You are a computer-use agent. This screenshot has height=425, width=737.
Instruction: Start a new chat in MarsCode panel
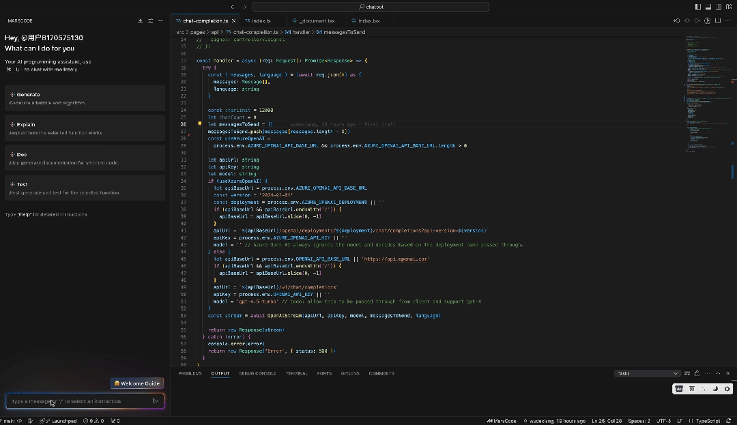(x=140, y=20)
